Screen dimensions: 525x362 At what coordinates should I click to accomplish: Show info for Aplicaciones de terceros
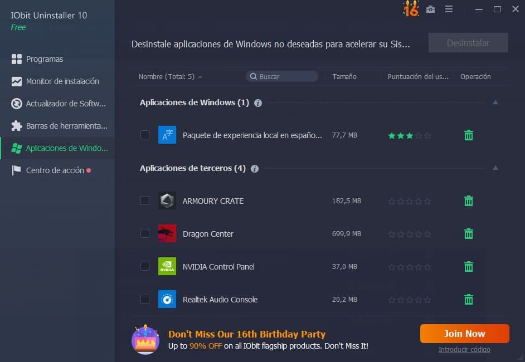pyautogui.click(x=255, y=169)
